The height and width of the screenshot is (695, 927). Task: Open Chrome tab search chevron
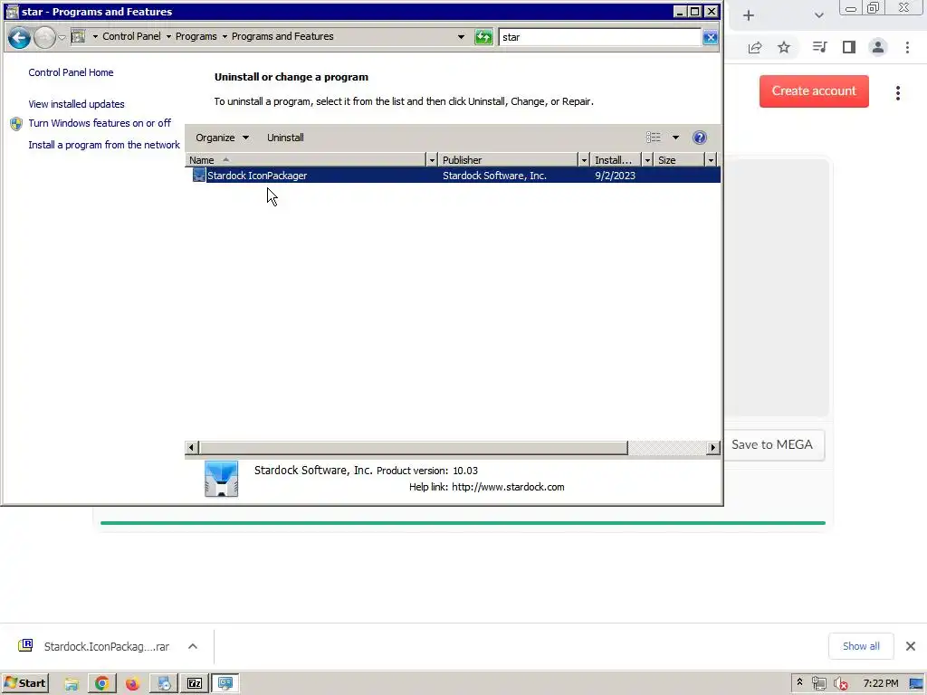[x=818, y=15]
